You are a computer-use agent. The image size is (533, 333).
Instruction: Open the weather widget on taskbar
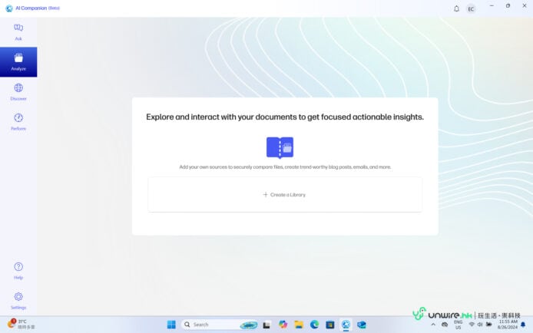pos(18,324)
